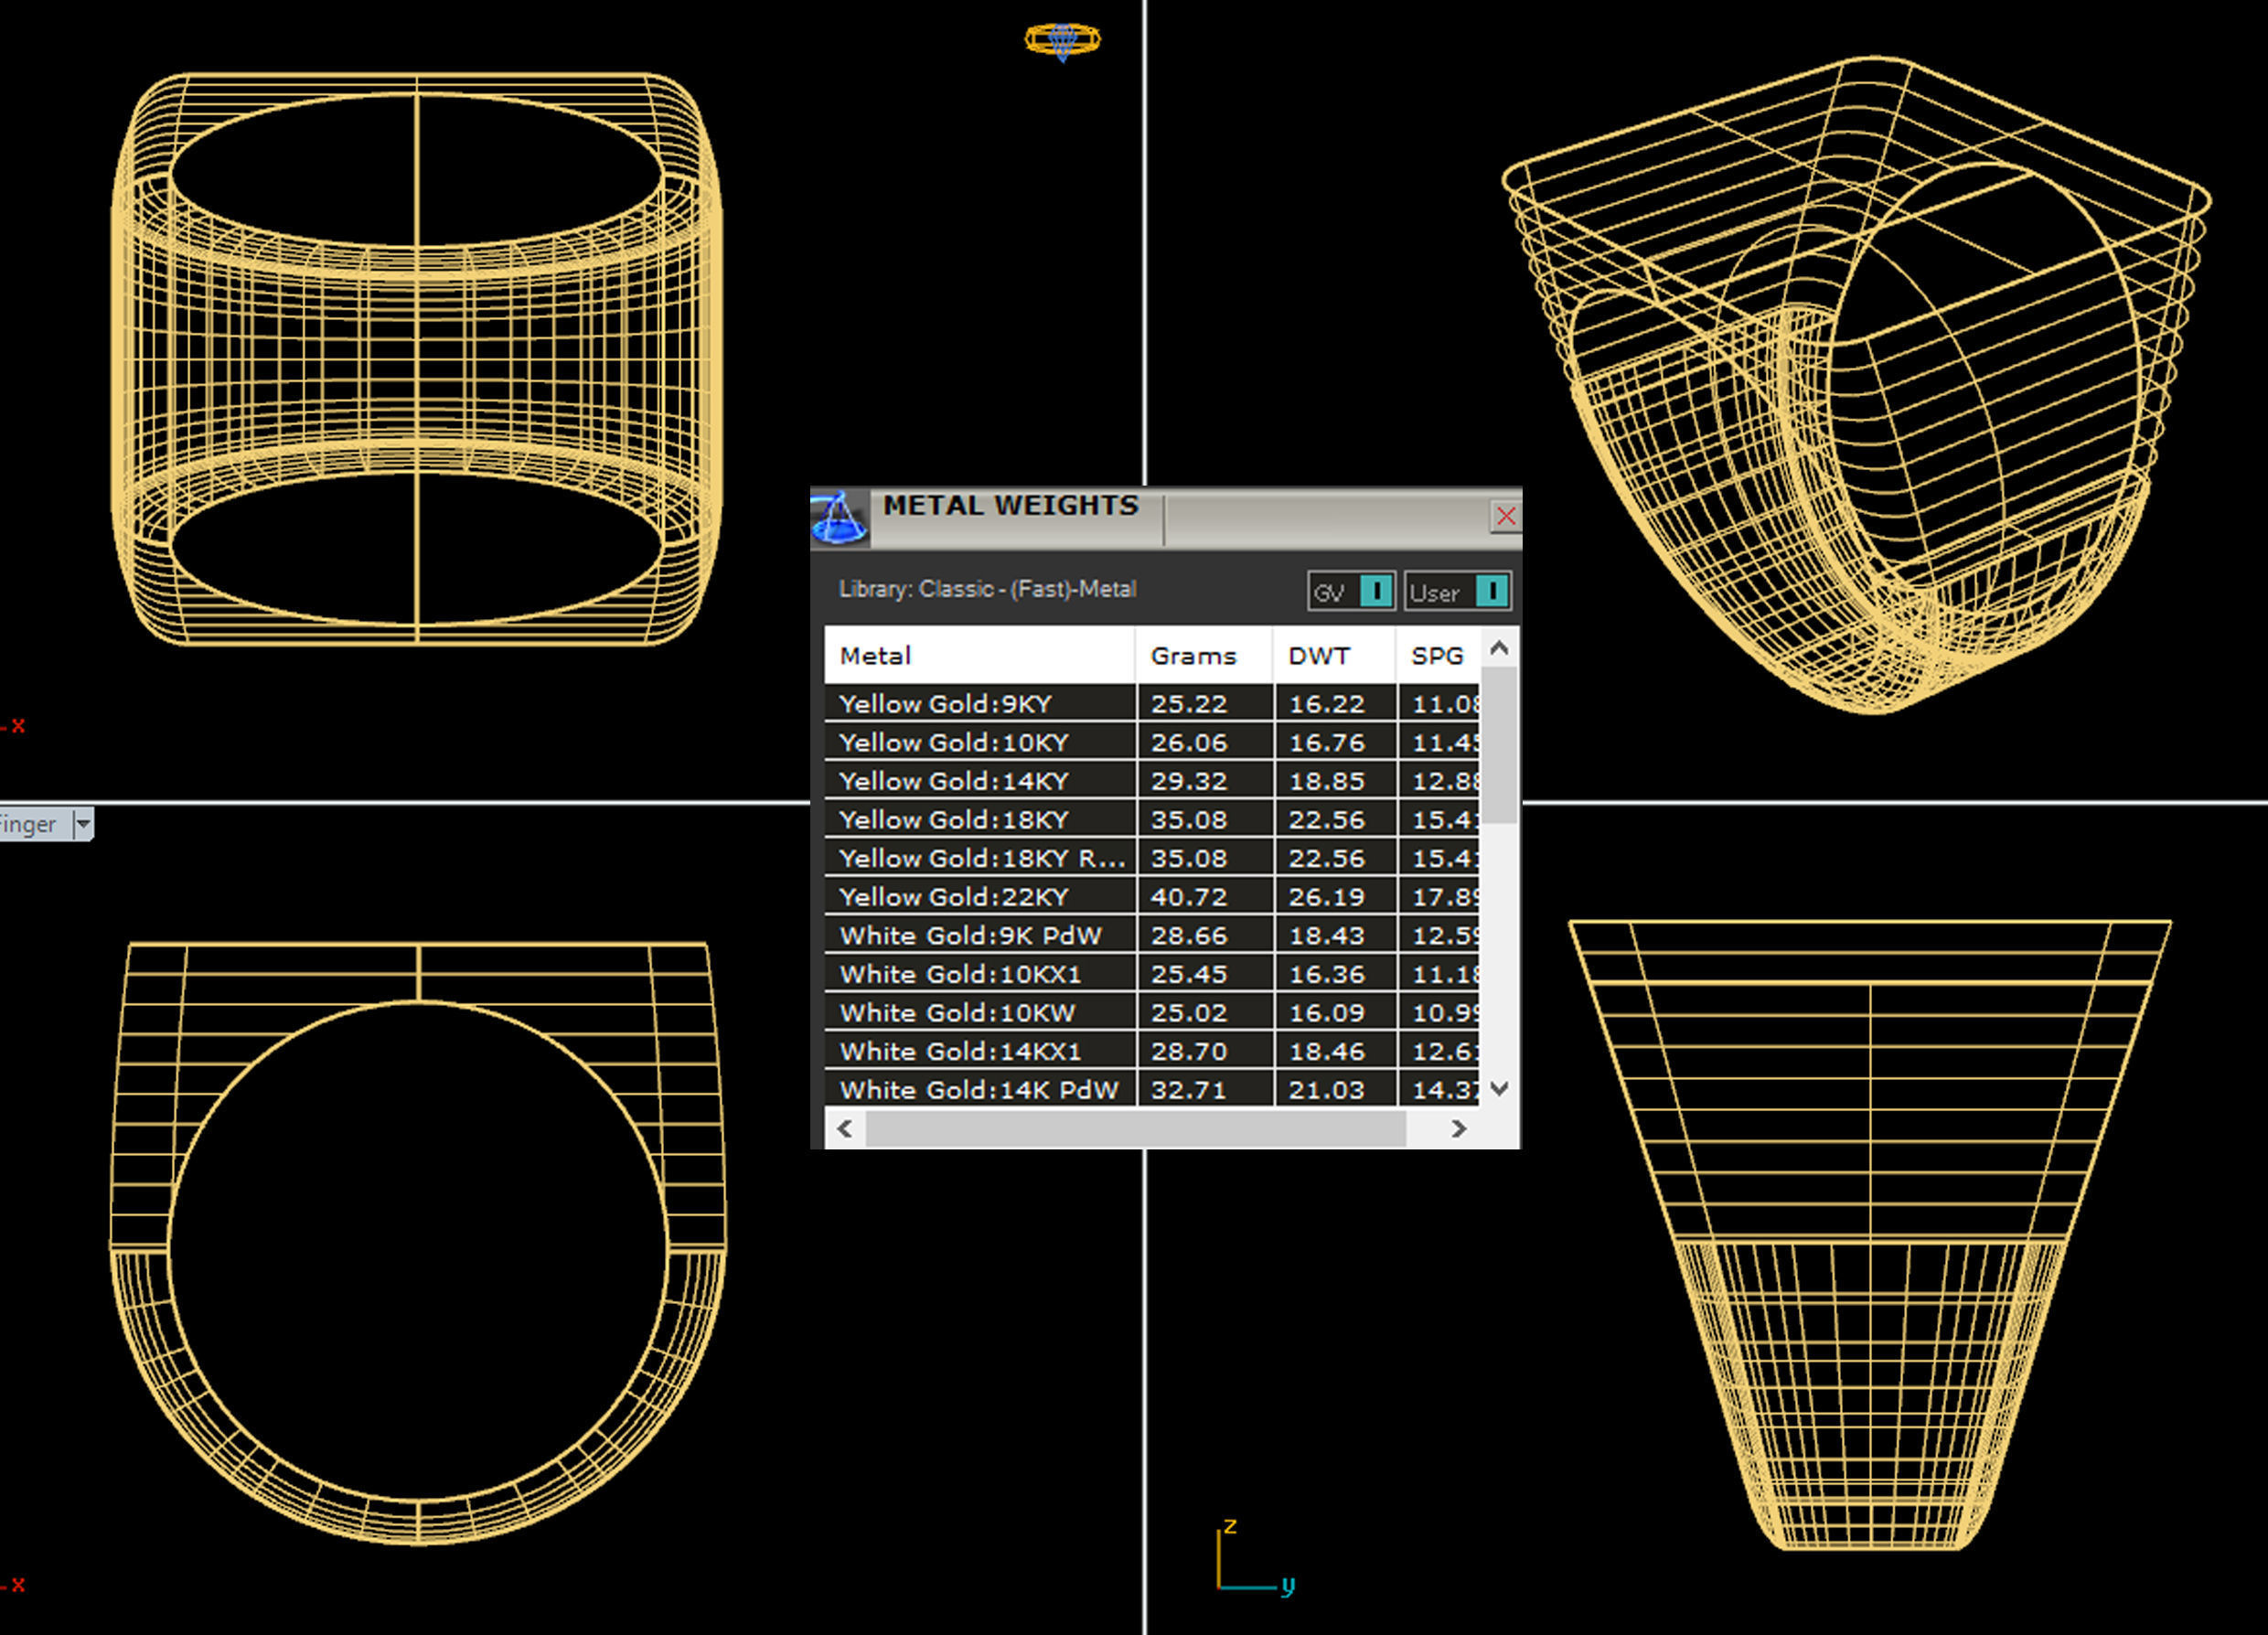Click the table's scroll up arrow
Viewport: 2268px width, 1635px height.
click(x=1498, y=648)
